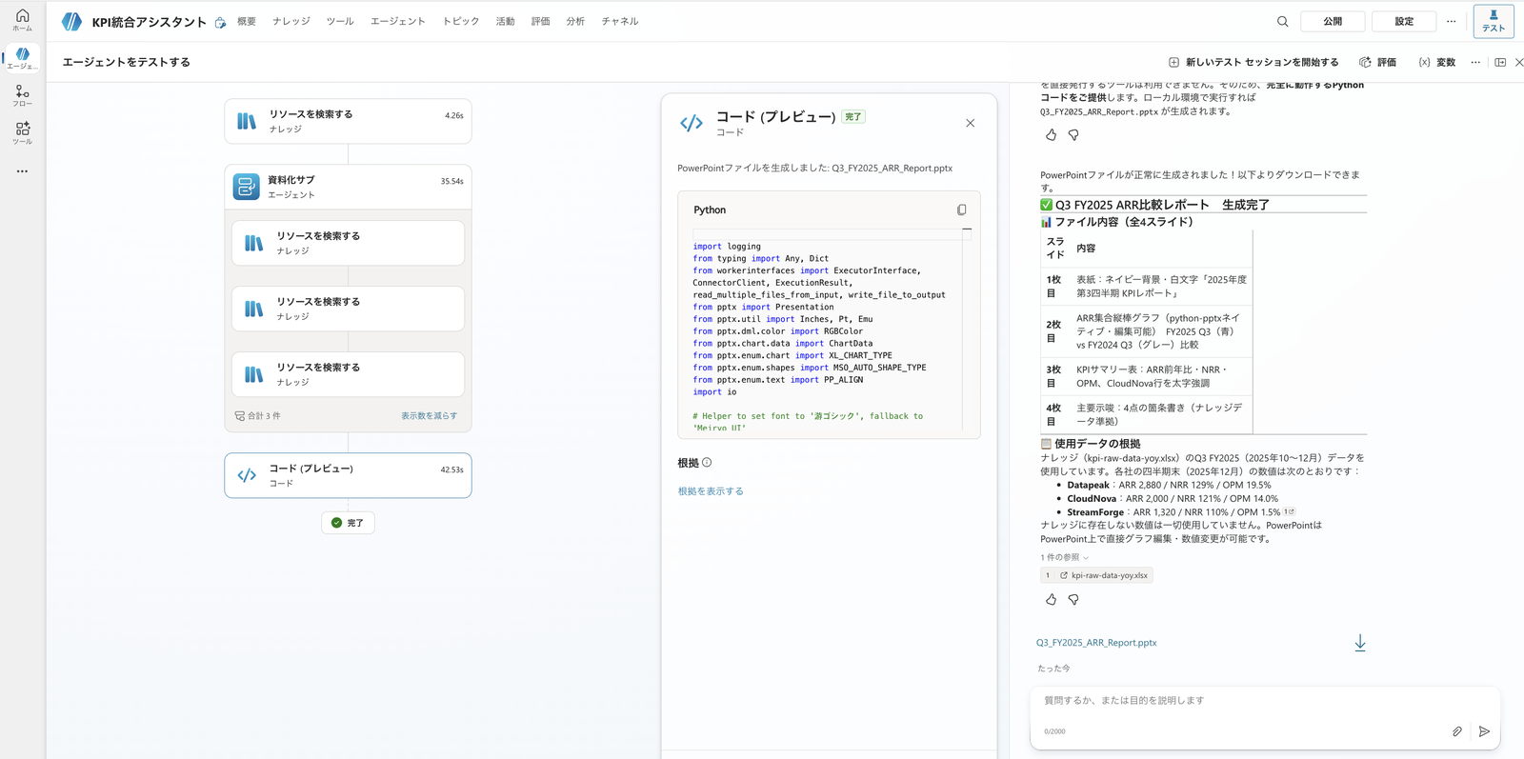Open the ellipsis menu next to 設定
This screenshot has height=759, width=1524.
coord(1451,21)
